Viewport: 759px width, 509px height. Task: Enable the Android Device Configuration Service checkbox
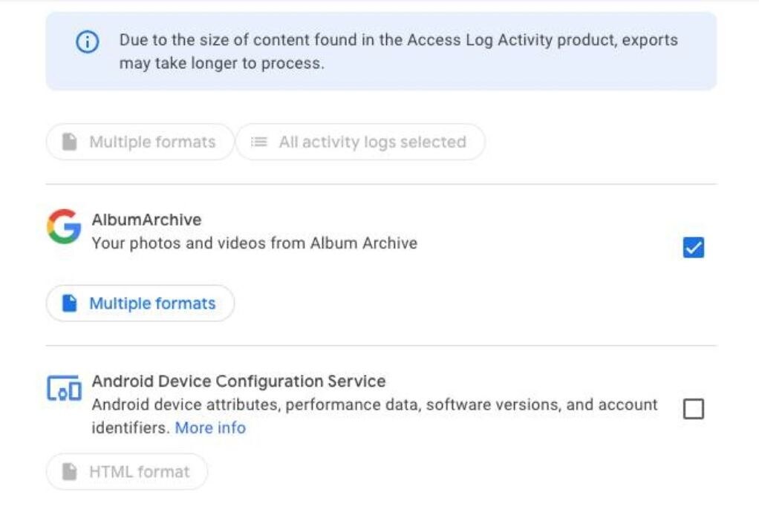coord(693,409)
